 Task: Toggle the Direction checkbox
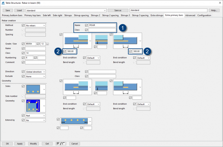coord(23,72)
